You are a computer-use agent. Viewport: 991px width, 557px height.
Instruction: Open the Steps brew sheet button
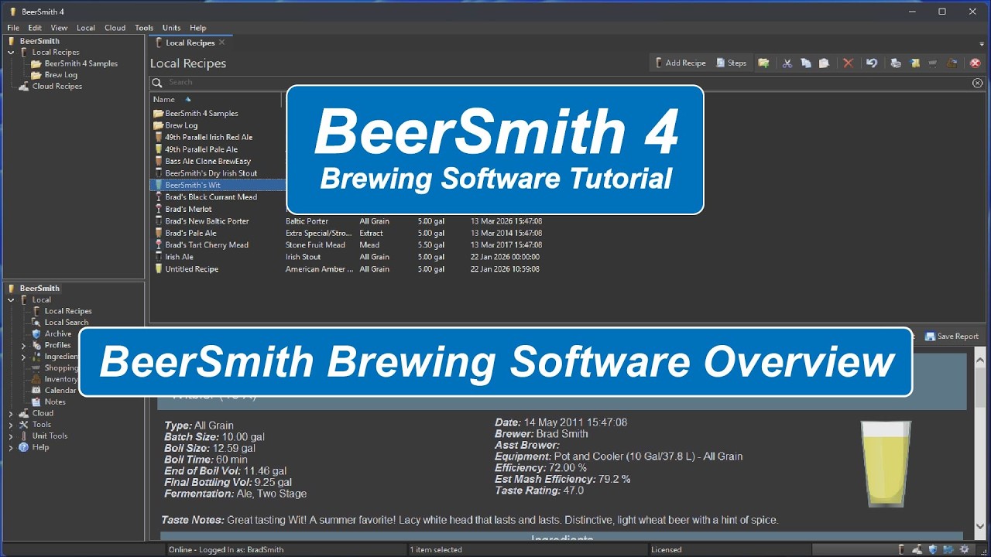[x=732, y=63]
